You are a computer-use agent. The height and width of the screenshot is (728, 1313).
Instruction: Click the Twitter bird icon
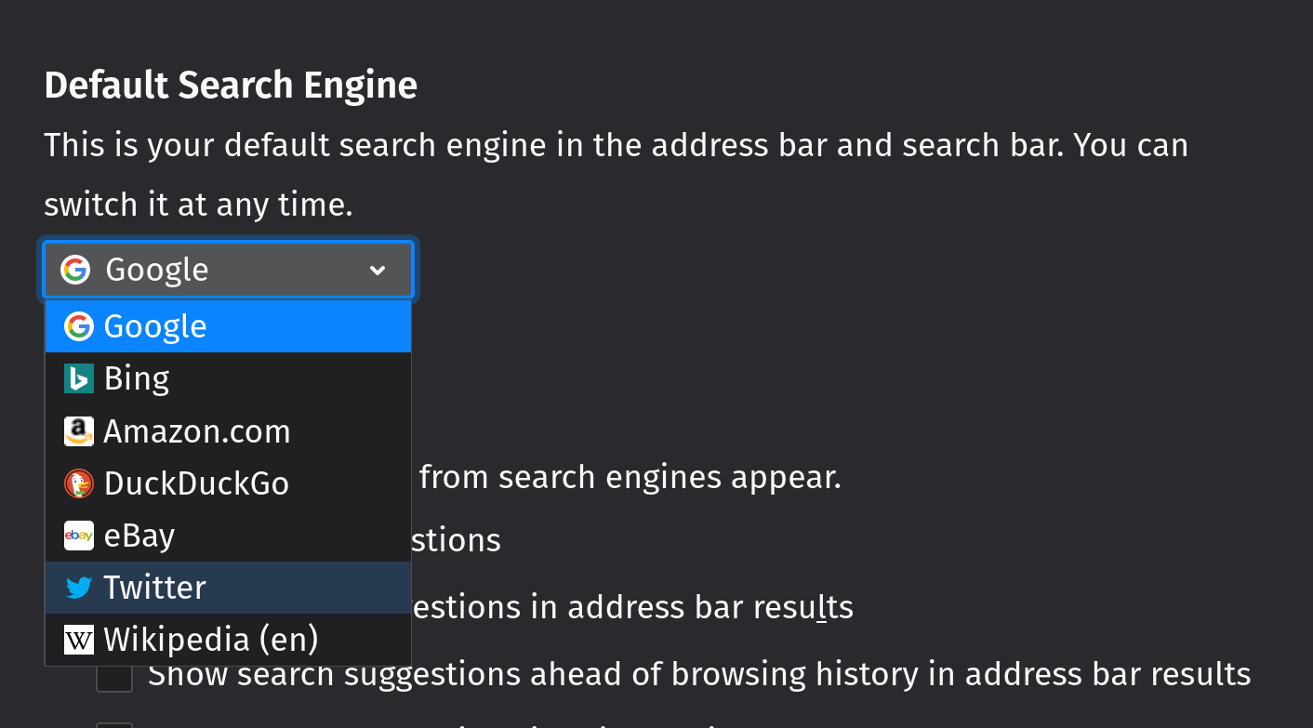pyautogui.click(x=79, y=588)
